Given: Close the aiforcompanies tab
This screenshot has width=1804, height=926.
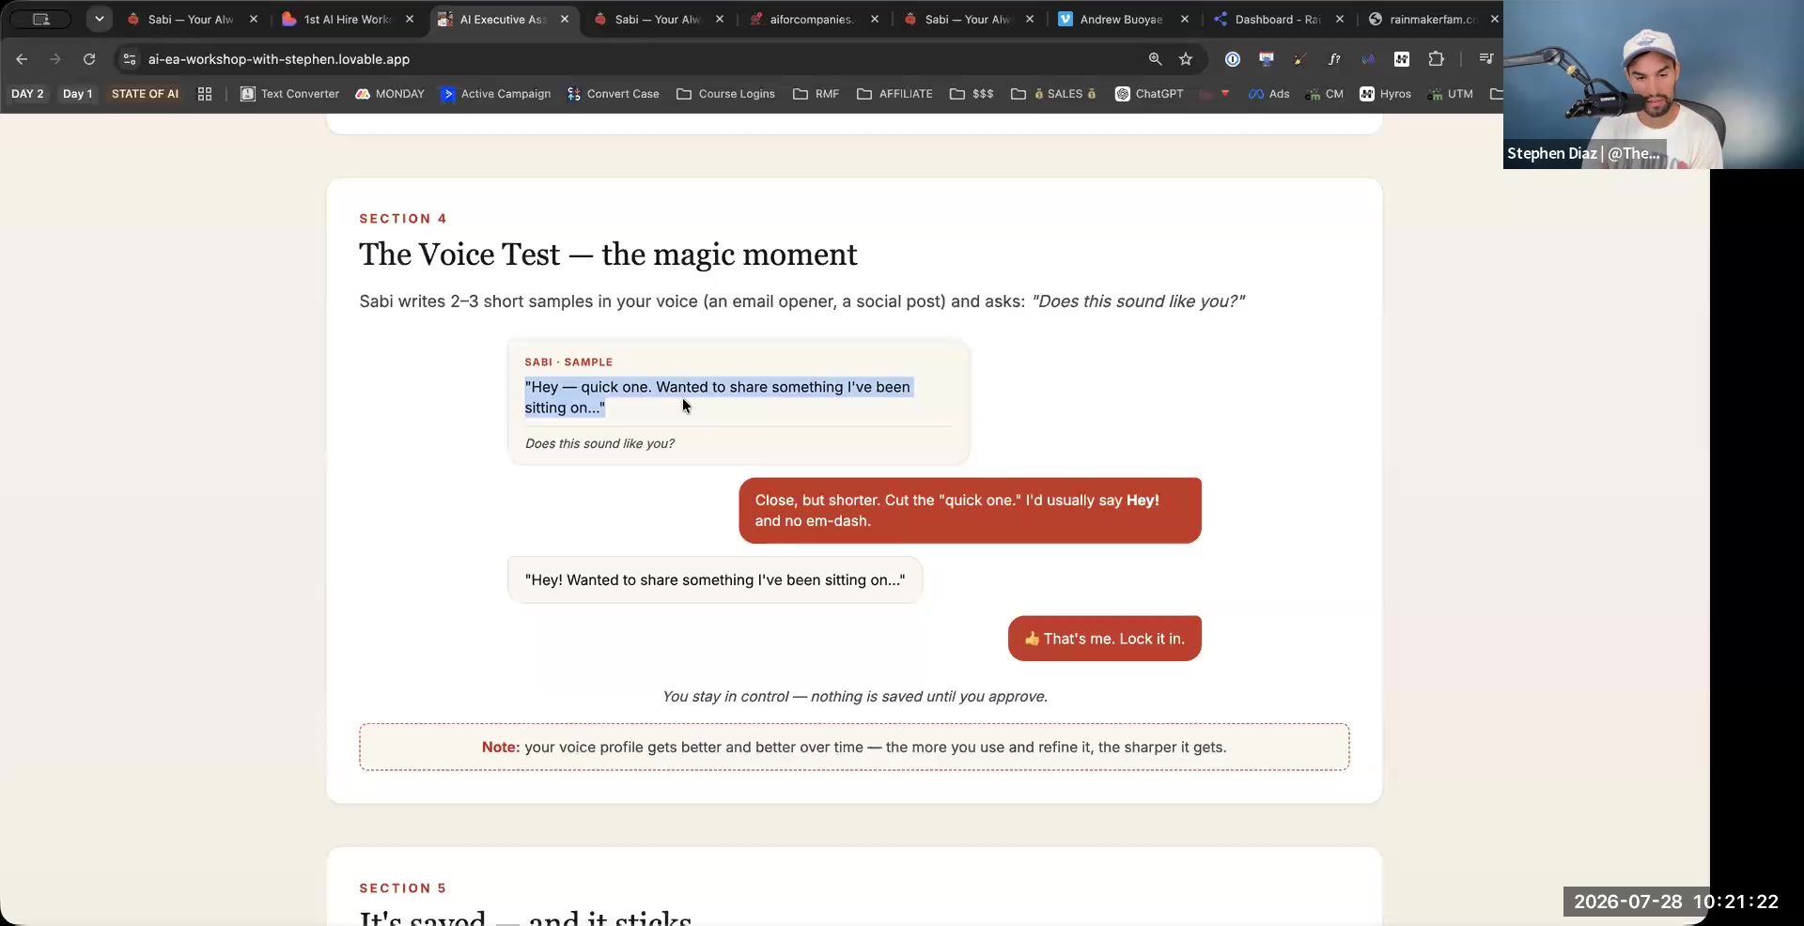Looking at the screenshot, I should point(875,19).
